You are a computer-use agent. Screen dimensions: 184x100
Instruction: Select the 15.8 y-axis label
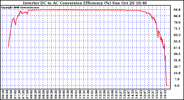tap(177, 73)
